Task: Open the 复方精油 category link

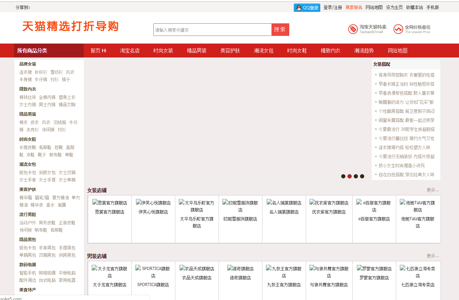Action: (60, 198)
